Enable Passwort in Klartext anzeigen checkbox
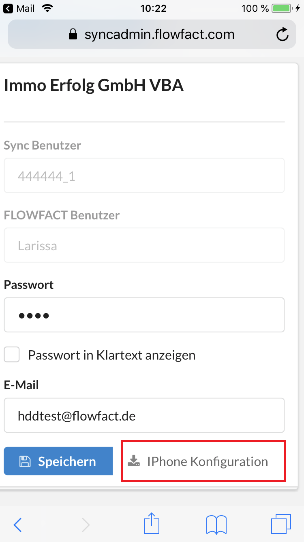Screen dimensions: 304x542 click(12, 355)
